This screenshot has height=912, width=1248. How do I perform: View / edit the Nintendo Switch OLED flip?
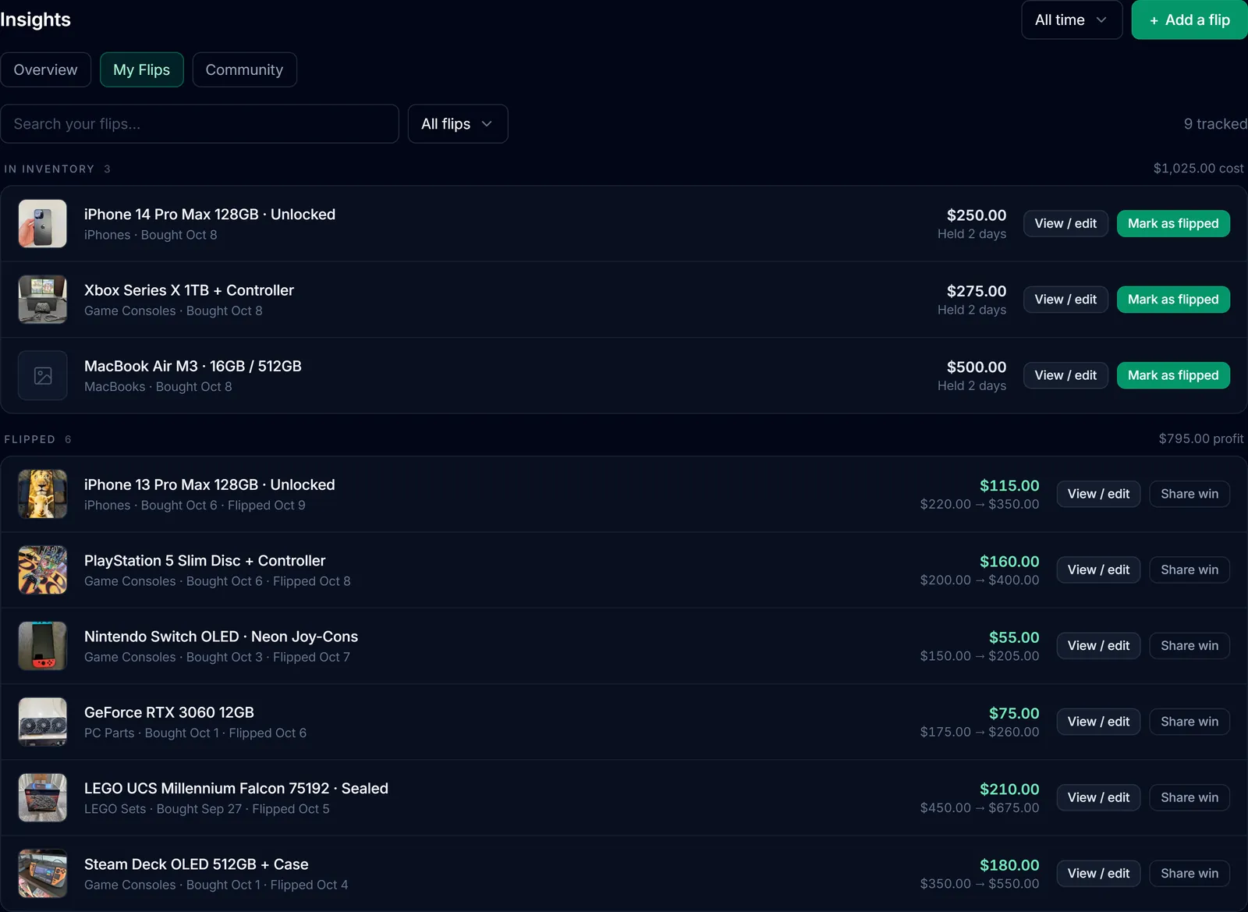coord(1098,646)
